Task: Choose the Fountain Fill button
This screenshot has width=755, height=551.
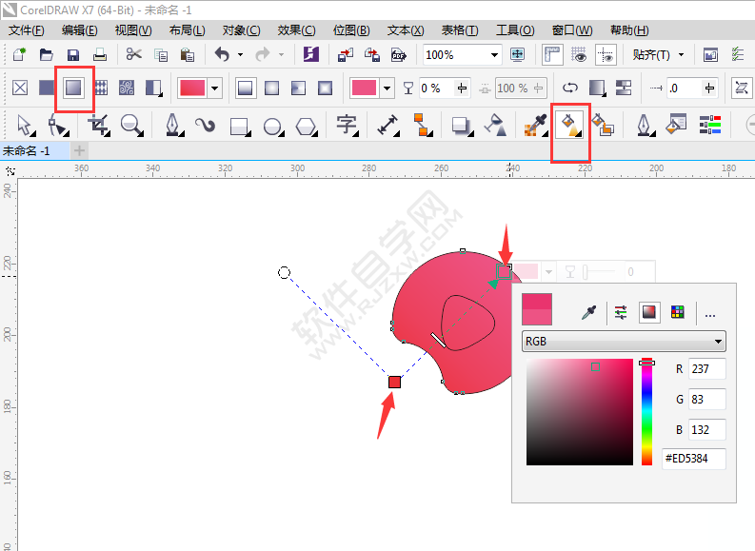Action: coord(73,89)
